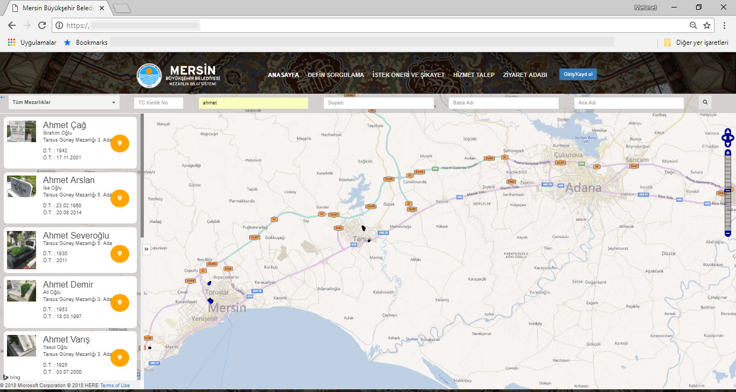Open a new browser tab

(x=123, y=8)
